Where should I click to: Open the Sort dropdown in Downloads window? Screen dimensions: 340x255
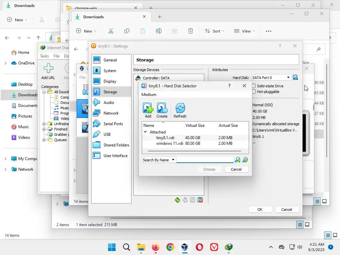215,31
